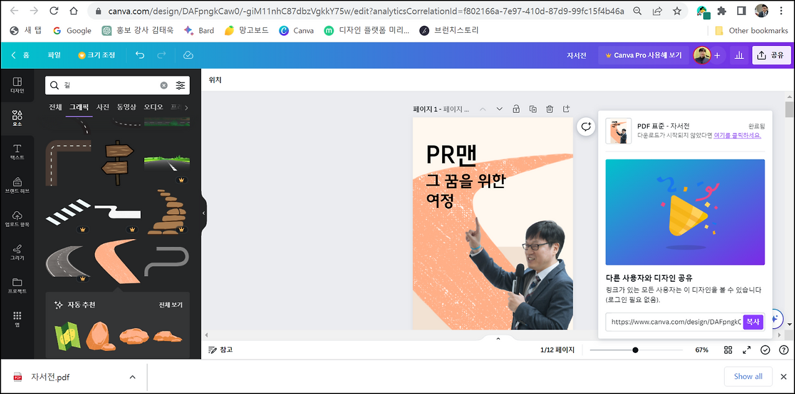Enter fullscreen presentation mode
The height and width of the screenshot is (394, 795).
(746, 349)
